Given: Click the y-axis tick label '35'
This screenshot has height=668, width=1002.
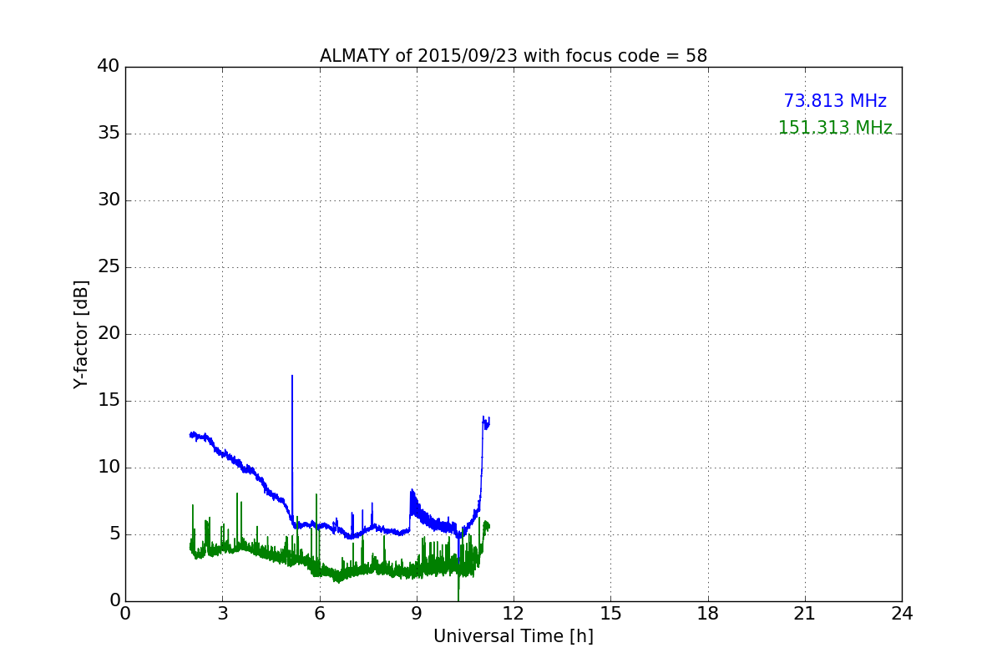Looking at the screenshot, I should [109, 134].
